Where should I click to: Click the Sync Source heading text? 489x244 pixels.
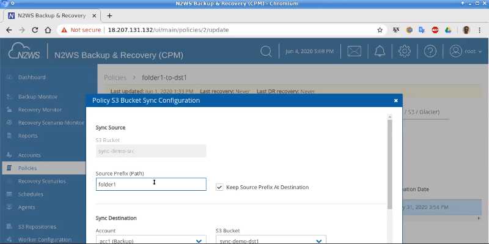coord(111,128)
